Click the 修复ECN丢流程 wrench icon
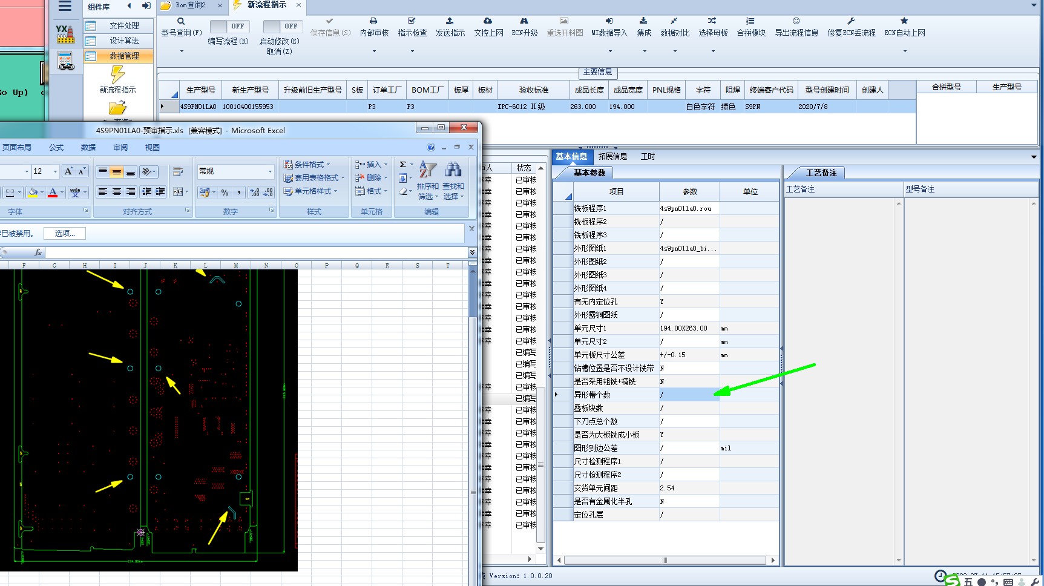The height and width of the screenshot is (586, 1044). (851, 21)
